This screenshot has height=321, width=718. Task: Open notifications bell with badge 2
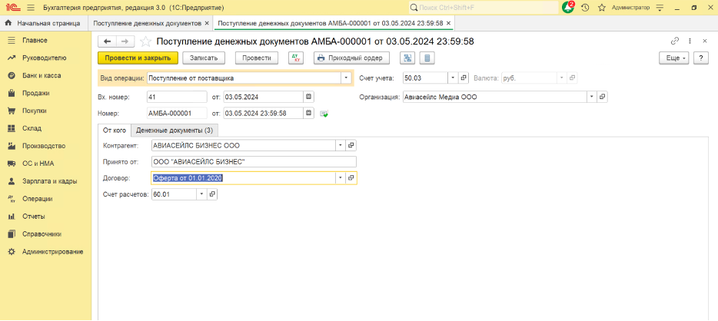(x=568, y=8)
